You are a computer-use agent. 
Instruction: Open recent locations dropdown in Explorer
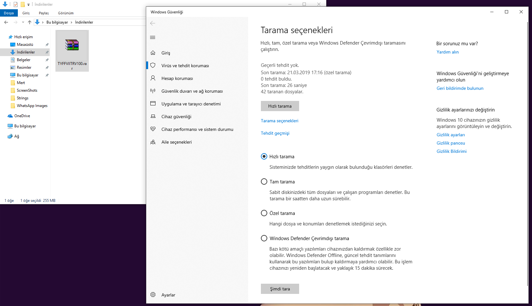coord(23,22)
